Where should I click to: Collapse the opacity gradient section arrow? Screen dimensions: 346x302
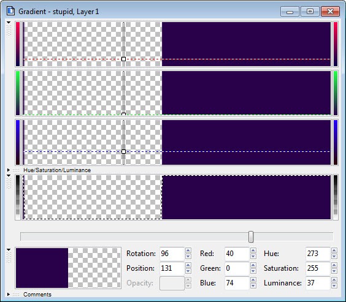point(9,176)
